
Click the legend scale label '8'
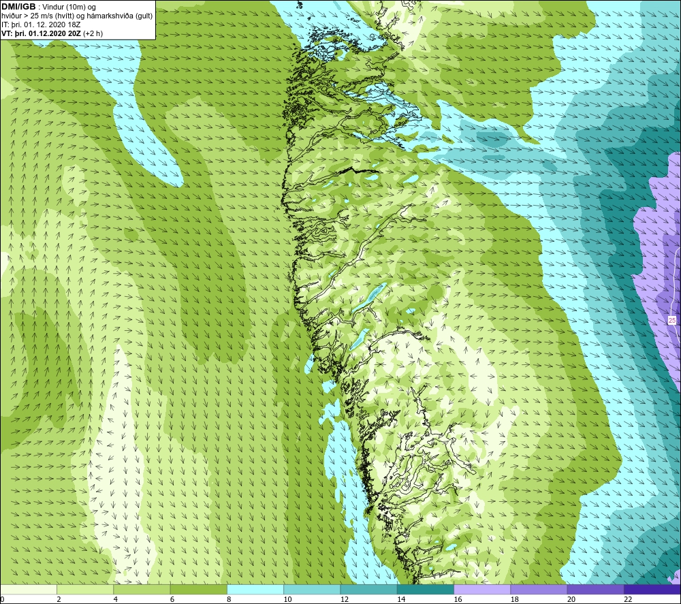[229, 600]
